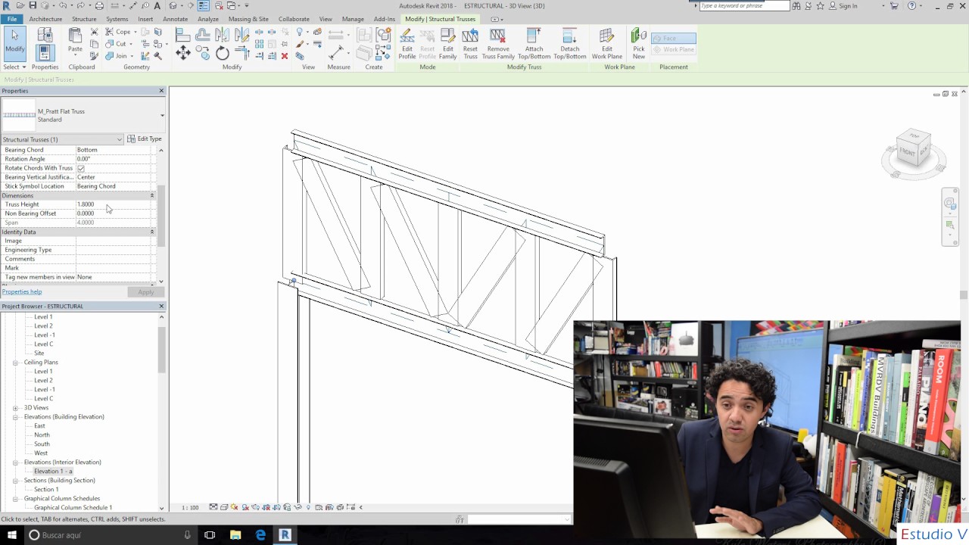The width and height of the screenshot is (969, 545).
Task: Delete selected element with red X
Action: point(285,56)
